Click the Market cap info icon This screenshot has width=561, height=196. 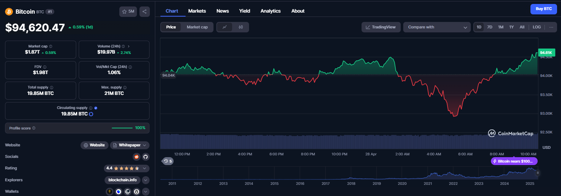tap(50, 46)
